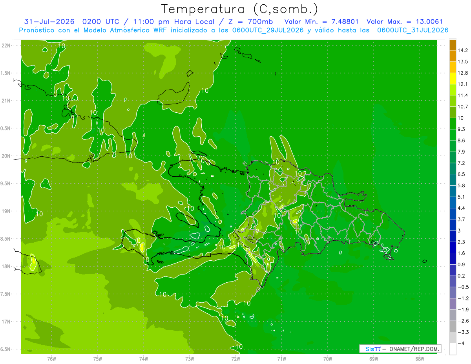
Task: Click the white swatch below -4
Action: [x=453, y=349]
